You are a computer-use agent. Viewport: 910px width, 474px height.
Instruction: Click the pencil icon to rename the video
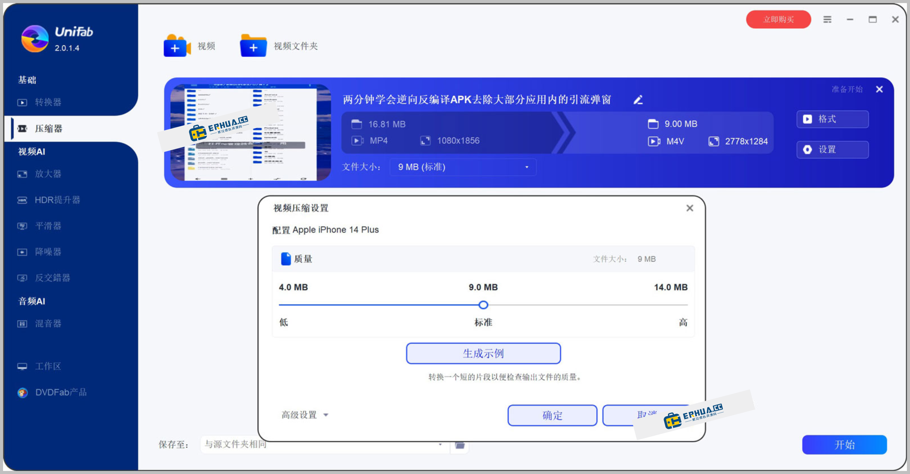click(638, 100)
